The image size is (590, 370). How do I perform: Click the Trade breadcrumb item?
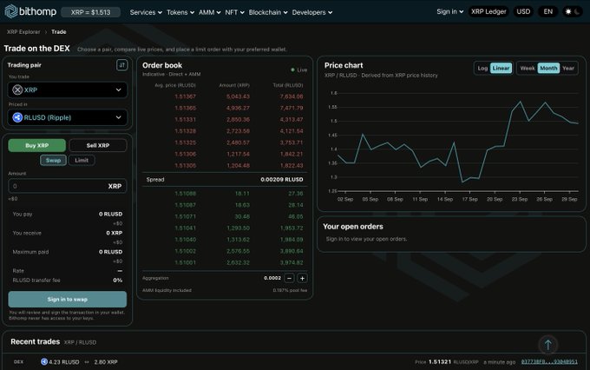(59, 32)
